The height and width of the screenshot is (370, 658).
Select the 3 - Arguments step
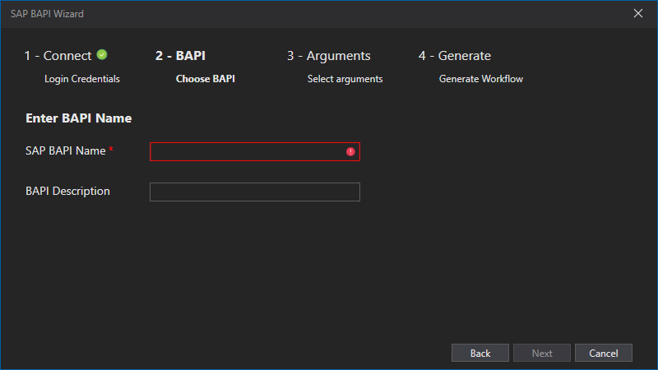point(328,56)
